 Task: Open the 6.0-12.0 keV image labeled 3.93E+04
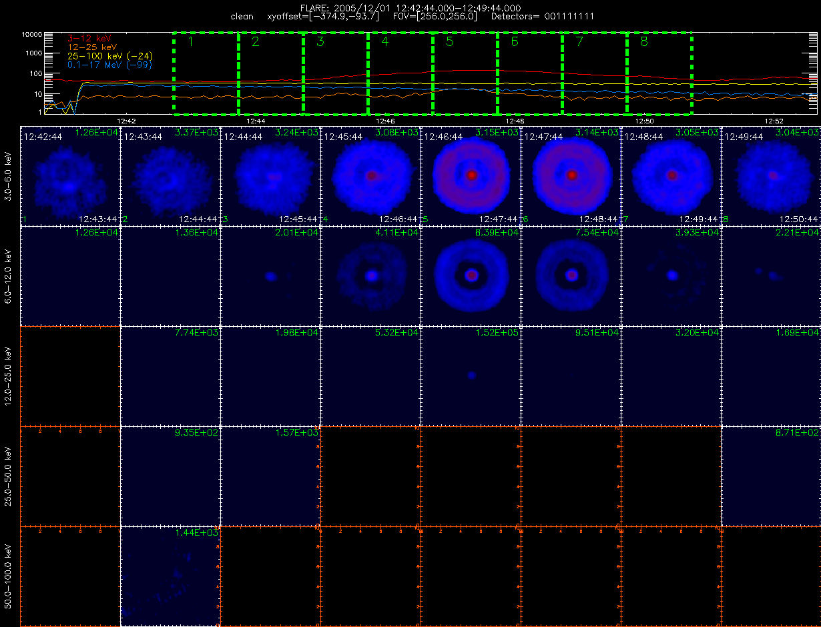[x=671, y=275]
